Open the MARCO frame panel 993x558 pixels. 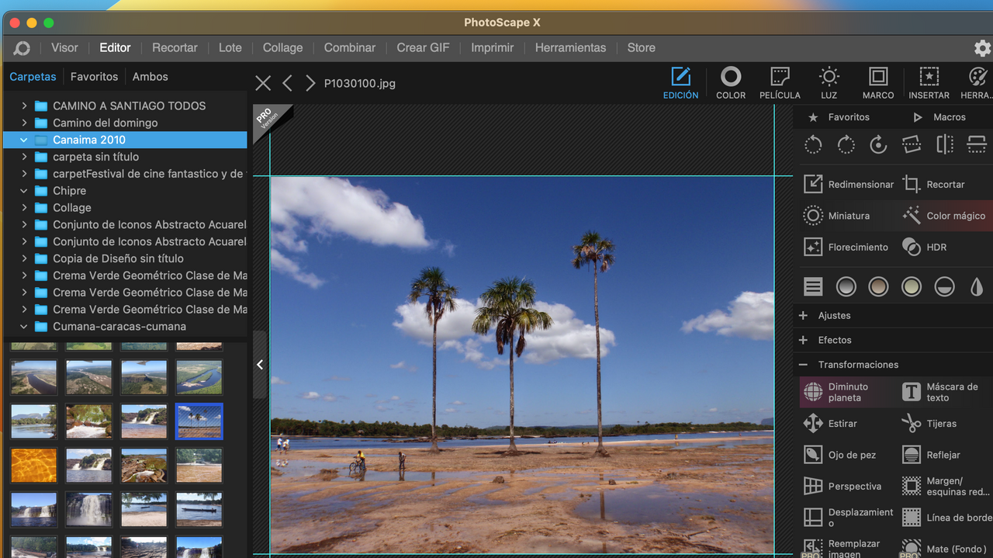pyautogui.click(x=878, y=83)
